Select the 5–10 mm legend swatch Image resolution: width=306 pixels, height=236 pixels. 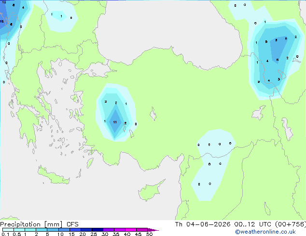pyautogui.click(x=53, y=230)
